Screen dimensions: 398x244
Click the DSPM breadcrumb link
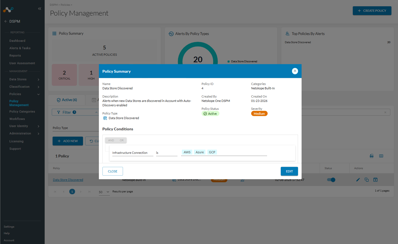click(x=54, y=5)
